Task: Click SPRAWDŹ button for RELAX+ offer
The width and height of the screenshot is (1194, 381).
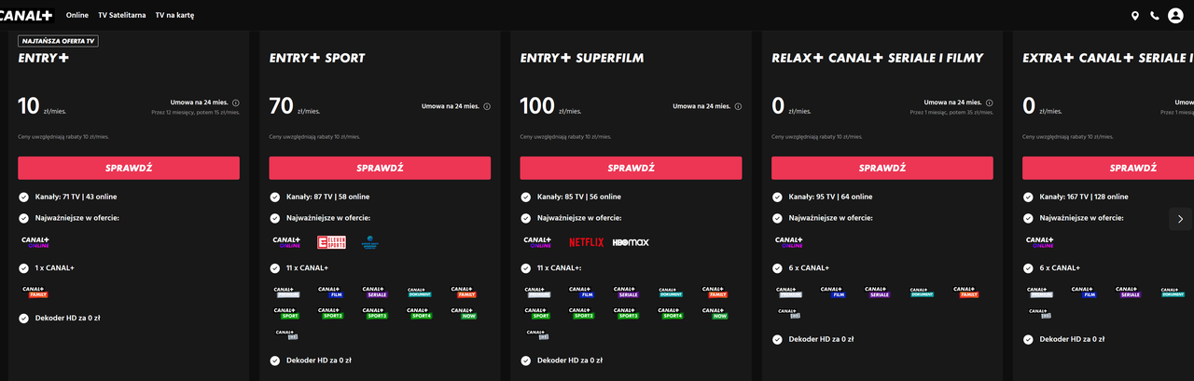Action: 882,168
